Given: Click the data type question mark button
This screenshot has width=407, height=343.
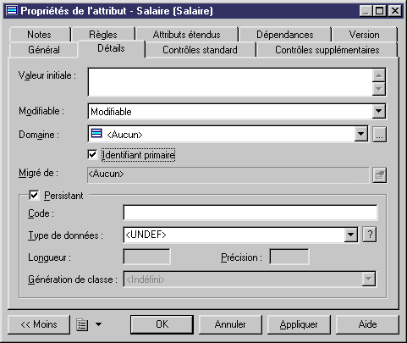Looking at the screenshot, I should click(x=370, y=235).
